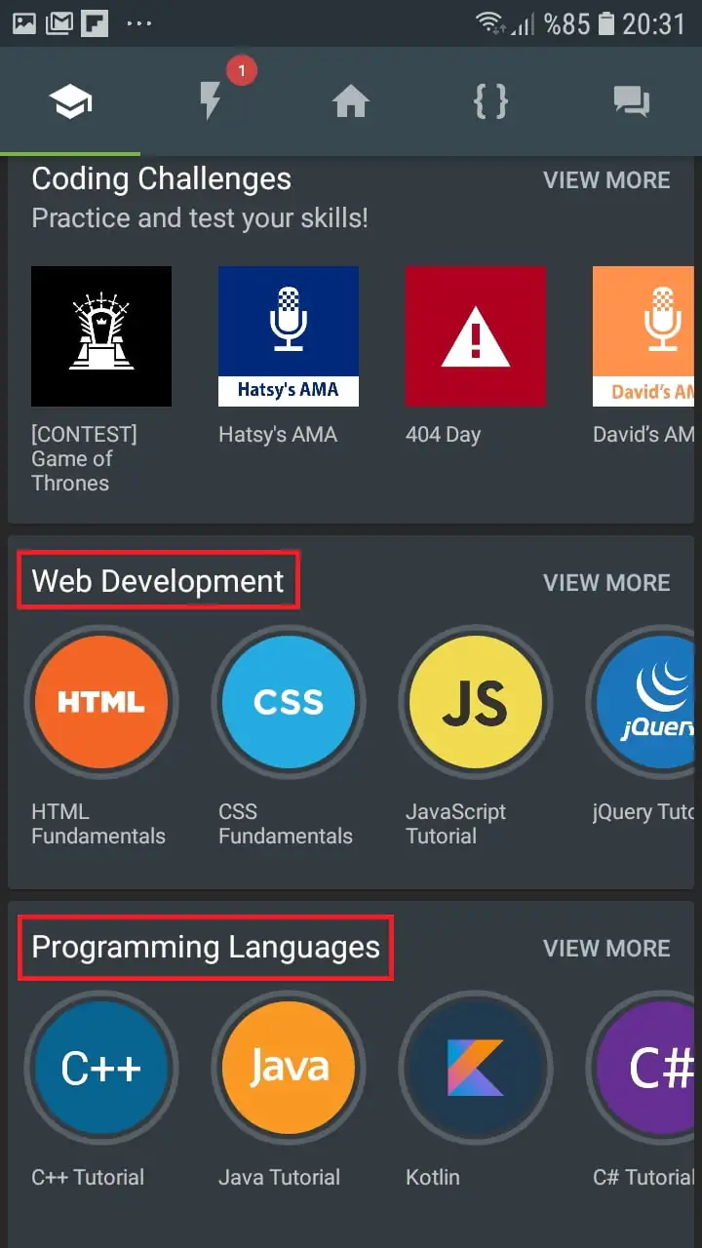
Task: Tap the Wi-Fi icon in status bar
Action: point(490,22)
